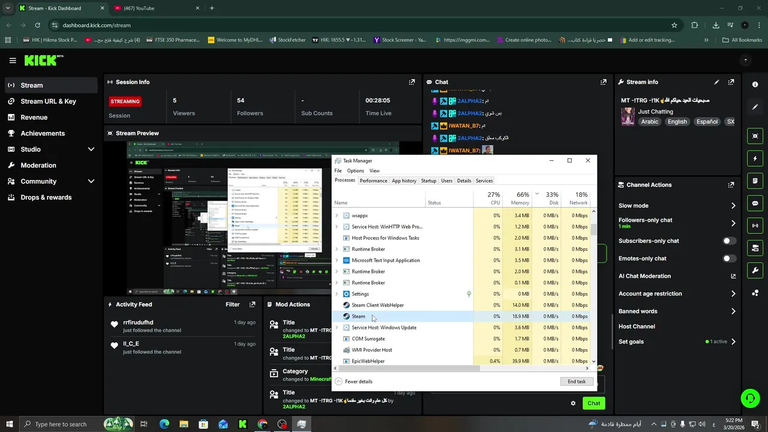Screen dimensions: 768x432
Task: Open Followers-only chat options chevron
Action: (733, 223)
